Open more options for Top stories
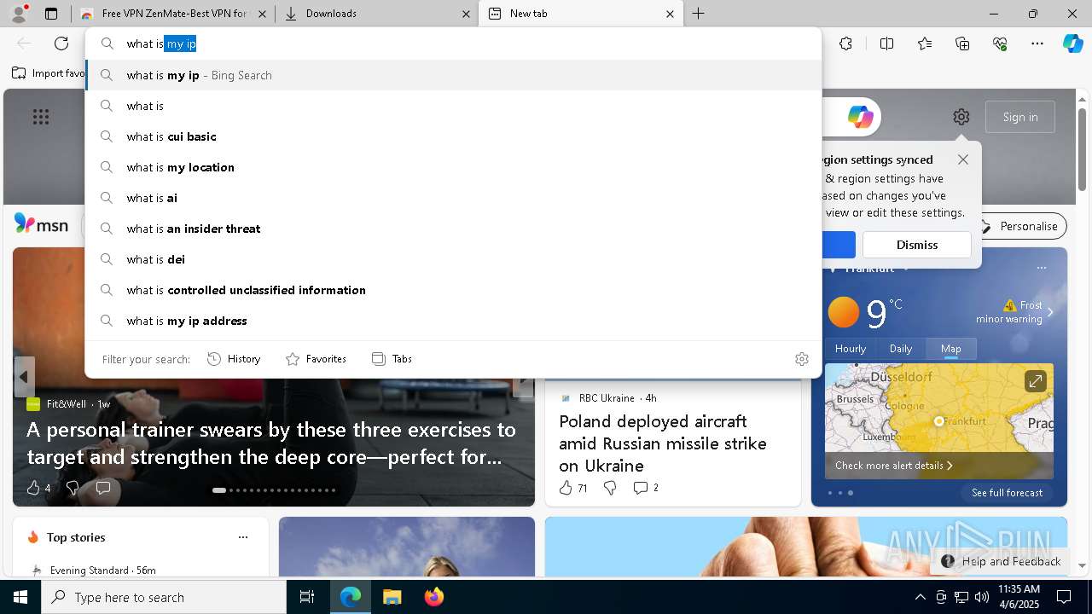The image size is (1092, 614). click(x=243, y=537)
